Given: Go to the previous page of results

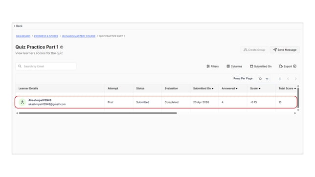Looking at the screenshot, I should [288, 79].
